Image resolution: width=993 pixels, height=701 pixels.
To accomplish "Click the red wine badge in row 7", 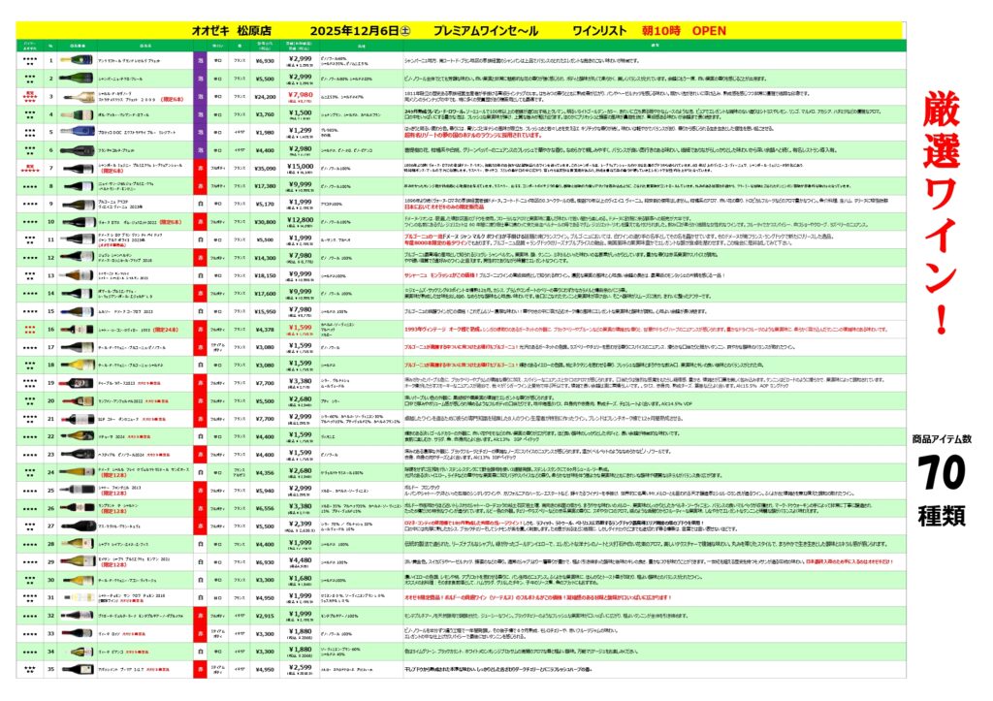I will (x=199, y=167).
